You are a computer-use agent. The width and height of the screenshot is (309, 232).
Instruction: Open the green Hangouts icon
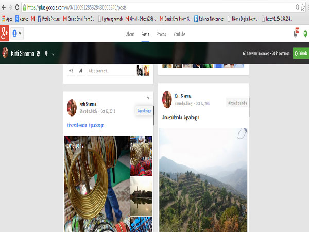305,34
